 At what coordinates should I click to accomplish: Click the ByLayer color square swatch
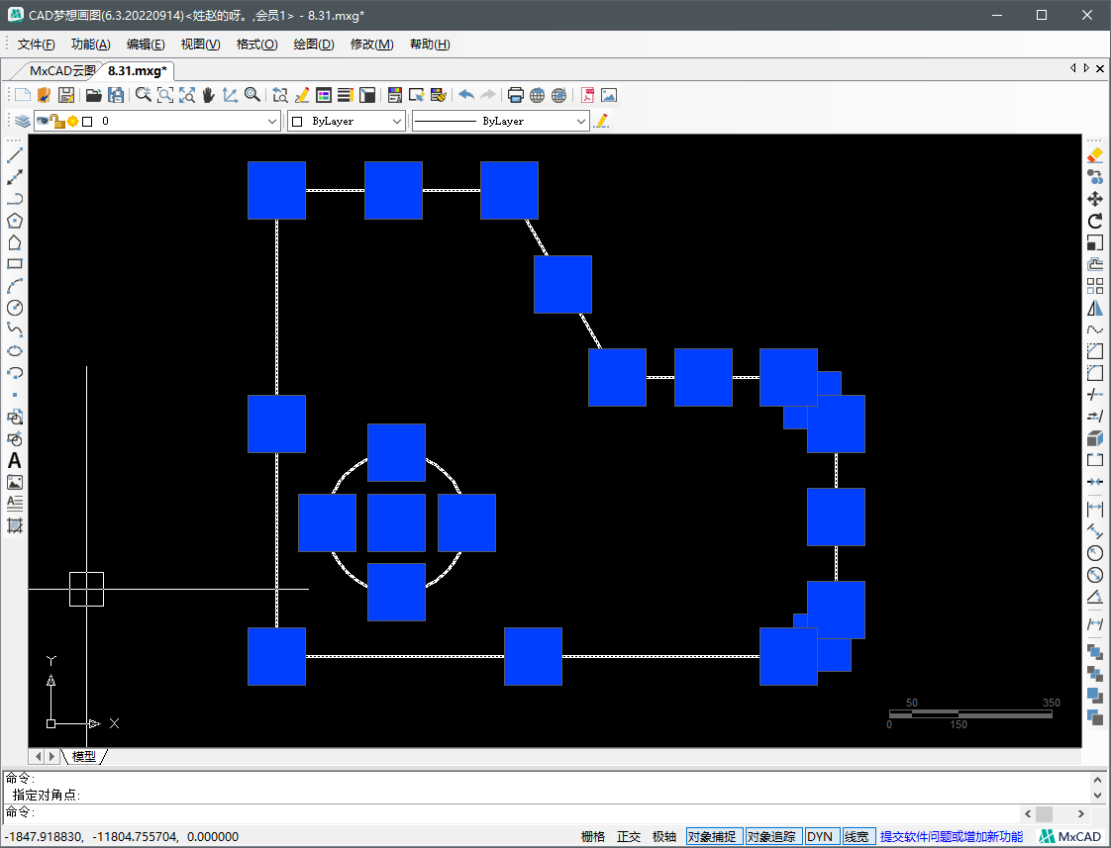298,121
